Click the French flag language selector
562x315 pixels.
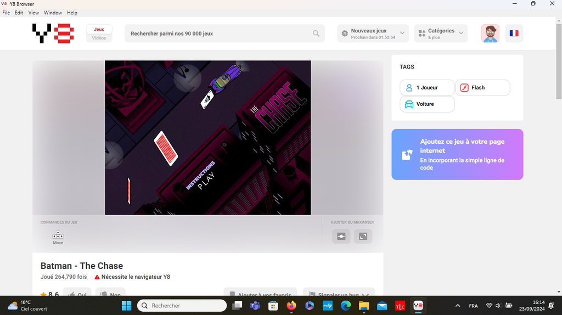(x=514, y=33)
